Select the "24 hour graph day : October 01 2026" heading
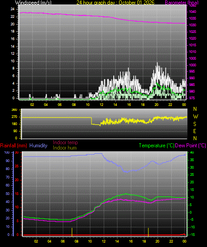This screenshot has width=207, height=247. click(x=115, y=3)
